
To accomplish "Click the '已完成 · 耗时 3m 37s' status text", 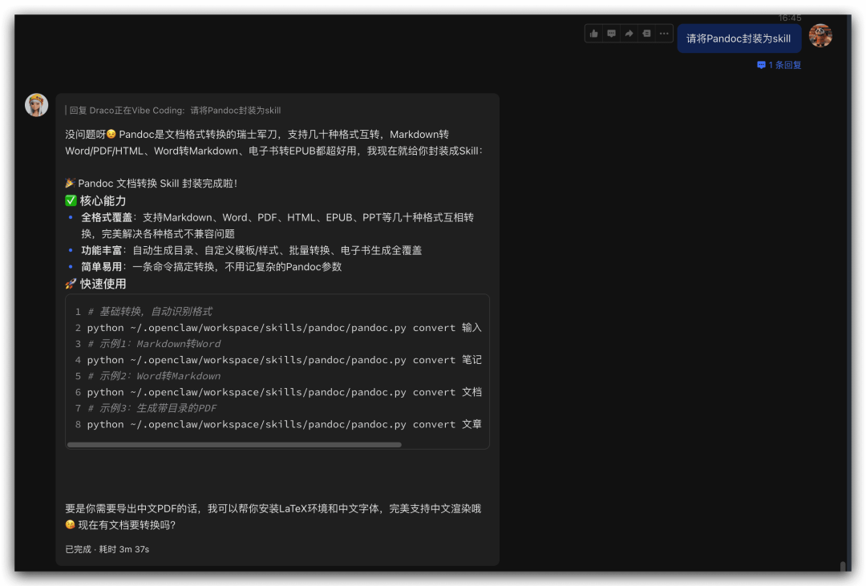I will [x=107, y=549].
